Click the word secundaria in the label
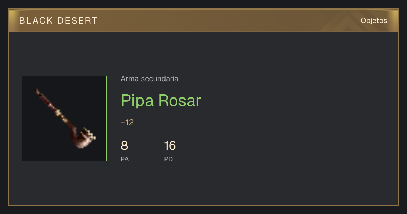This screenshot has width=407, height=214. pyautogui.click(x=160, y=79)
